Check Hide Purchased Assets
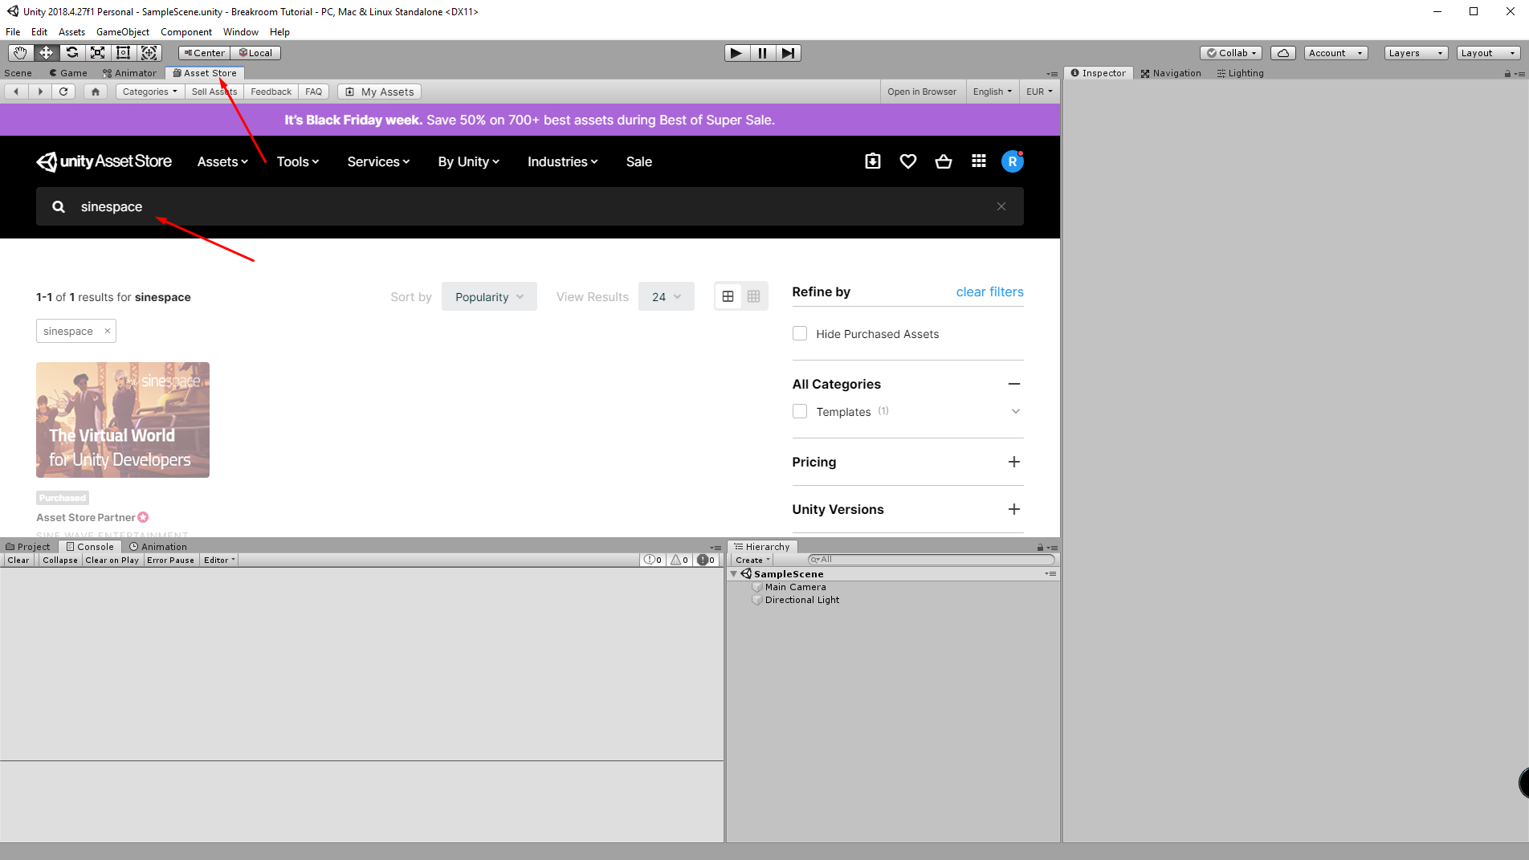The height and width of the screenshot is (860, 1529). (800, 333)
